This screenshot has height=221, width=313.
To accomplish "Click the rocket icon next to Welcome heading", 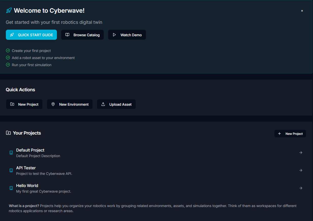I will pyautogui.click(x=9, y=10).
